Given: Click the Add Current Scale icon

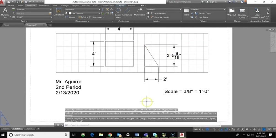Looking at the screenshot, I should pyautogui.click(x=257, y=13).
